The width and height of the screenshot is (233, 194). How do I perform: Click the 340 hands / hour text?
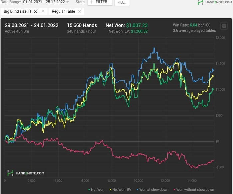81,31
